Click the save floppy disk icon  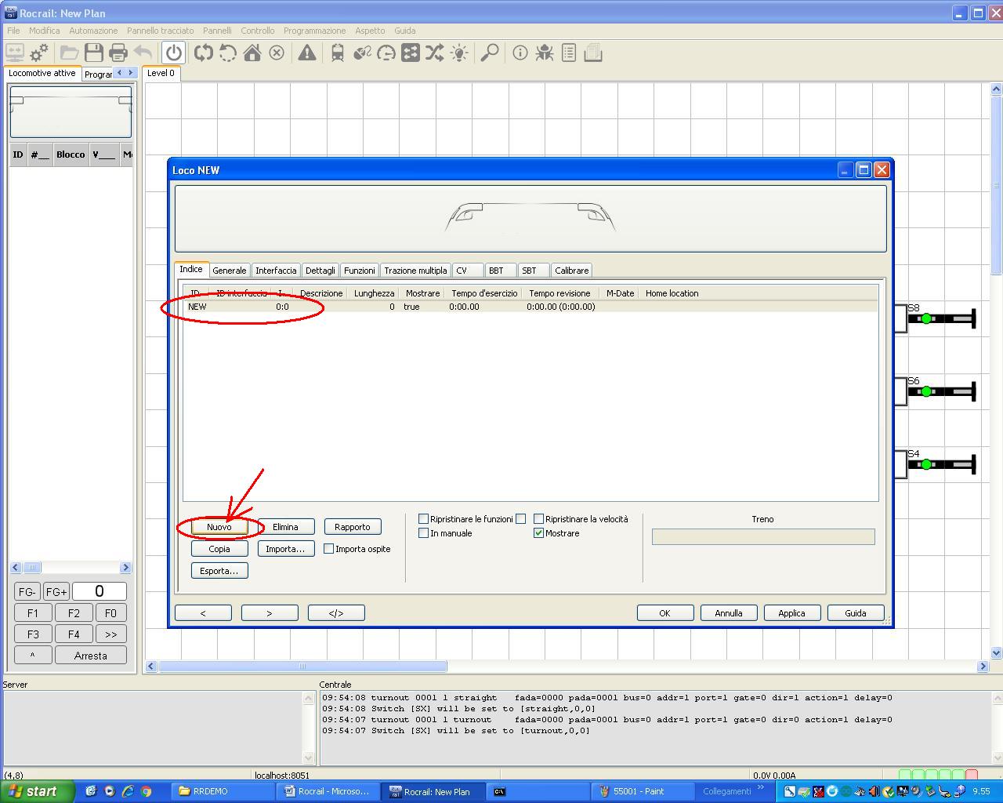tap(94, 53)
